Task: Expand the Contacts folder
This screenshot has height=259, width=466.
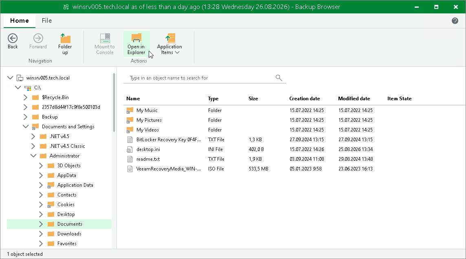Action: pos(41,195)
